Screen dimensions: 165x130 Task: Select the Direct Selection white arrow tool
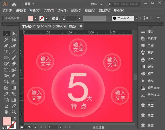click(14, 34)
